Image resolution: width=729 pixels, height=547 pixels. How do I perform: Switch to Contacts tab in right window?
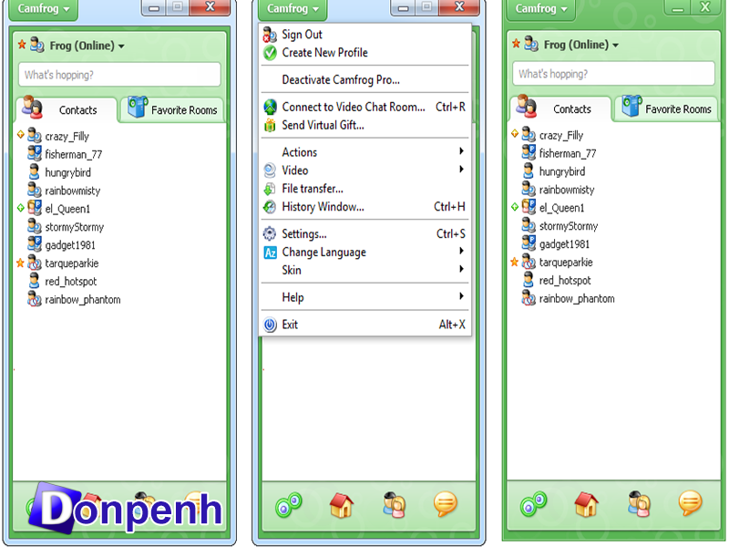pos(560,108)
